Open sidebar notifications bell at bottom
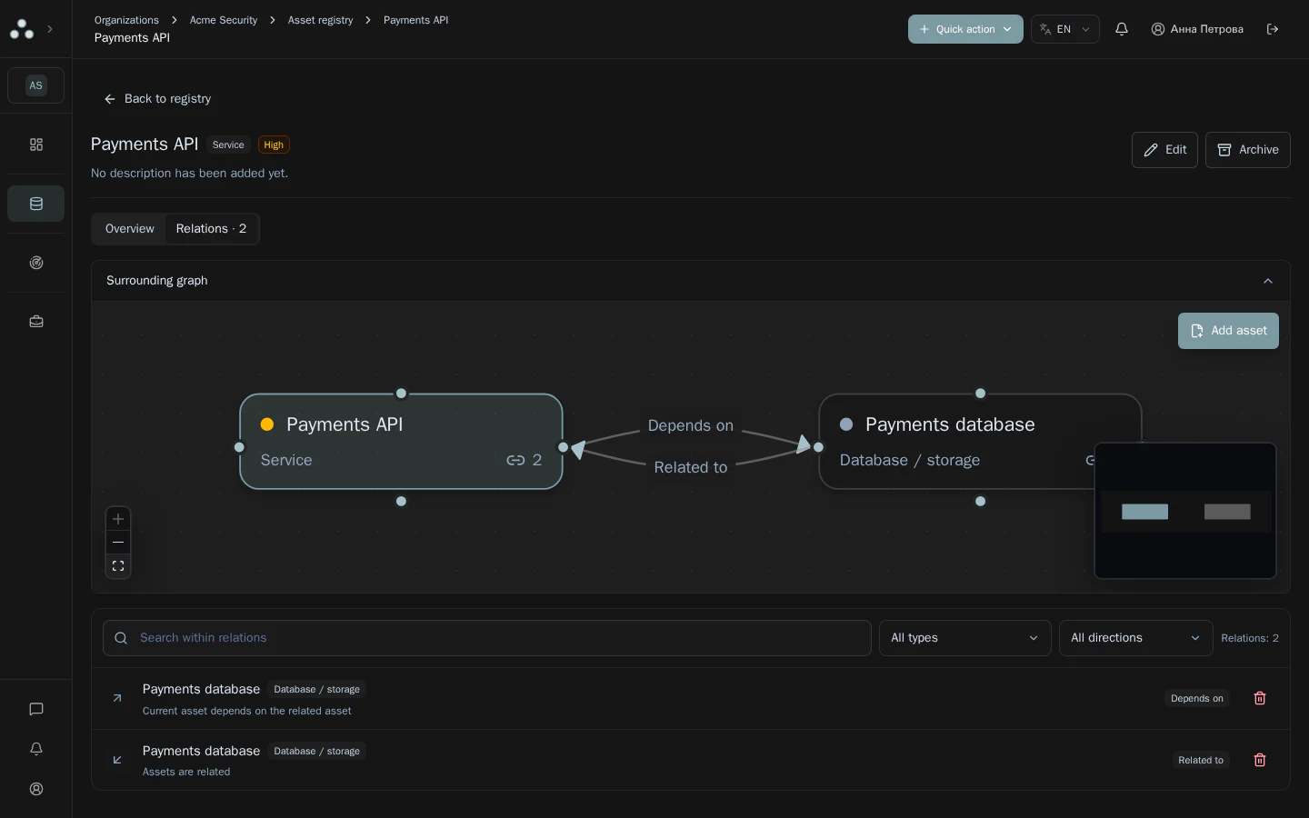The height and width of the screenshot is (818, 1309). pyautogui.click(x=36, y=749)
